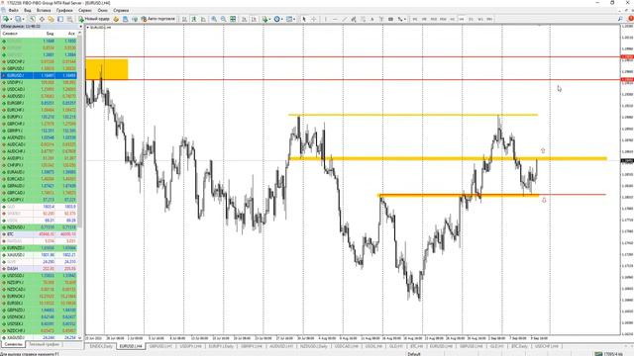Open the Графики menu
This screenshot has height=356, width=634.
(x=64, y=10)
